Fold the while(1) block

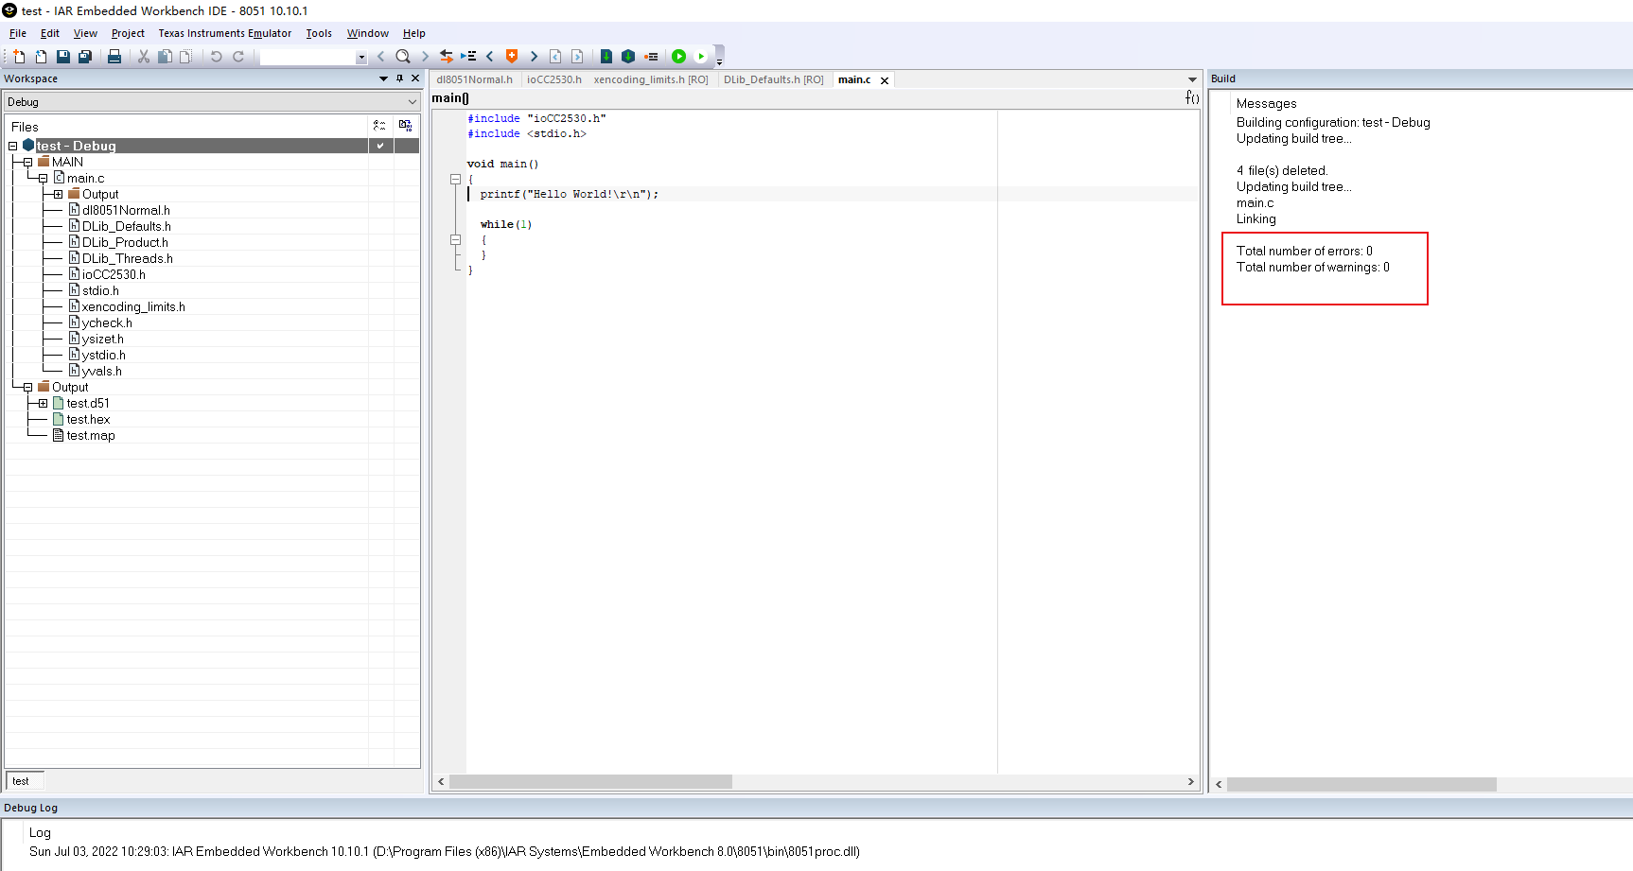point(455,239)
